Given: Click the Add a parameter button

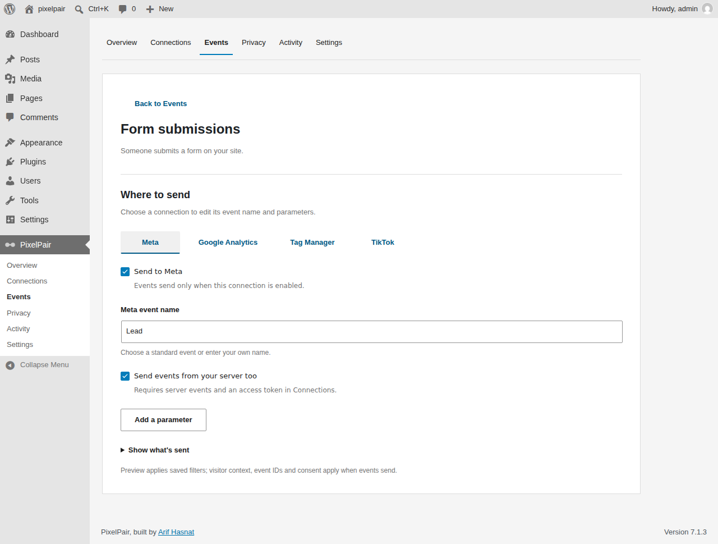Looking at the screenshot, I should 163,420.
